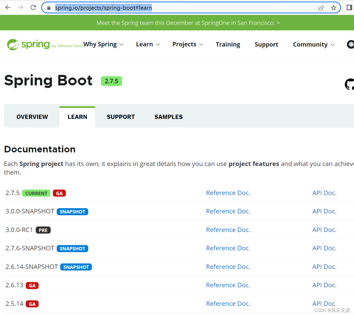Expand the Learn navigation menu
Viewport: 354px width, 315px height.
click(x=148, y=45)
